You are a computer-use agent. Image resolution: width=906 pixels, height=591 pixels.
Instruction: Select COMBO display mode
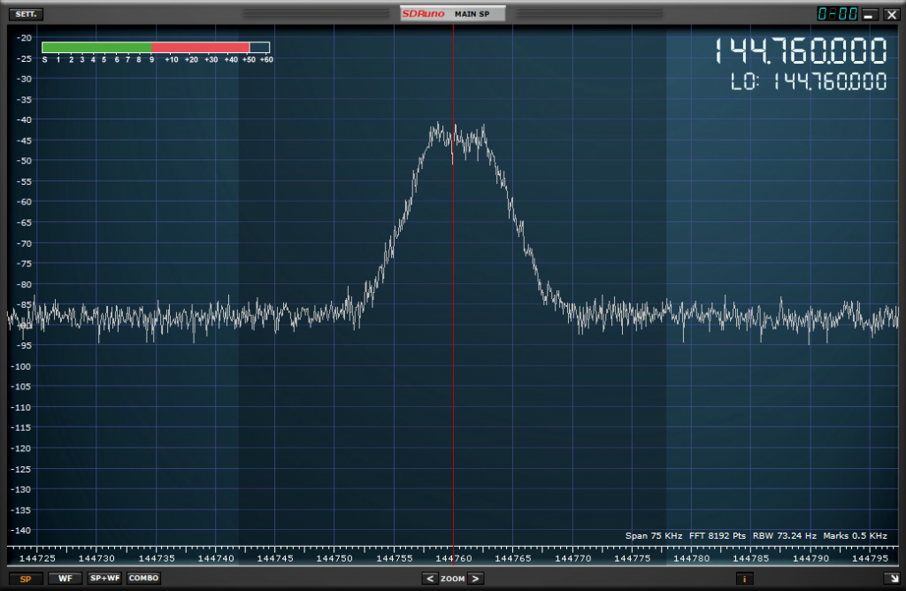144,579
